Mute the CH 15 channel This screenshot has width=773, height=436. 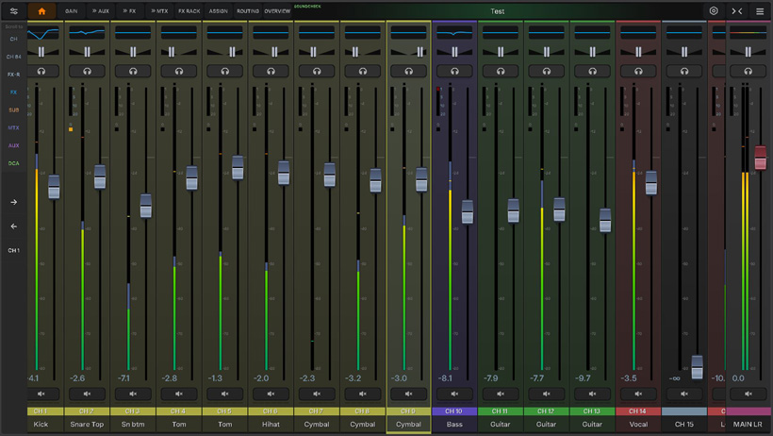point(684,394)
